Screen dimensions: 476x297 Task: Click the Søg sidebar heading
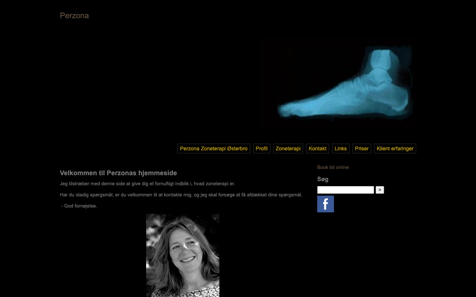(323, 179)
